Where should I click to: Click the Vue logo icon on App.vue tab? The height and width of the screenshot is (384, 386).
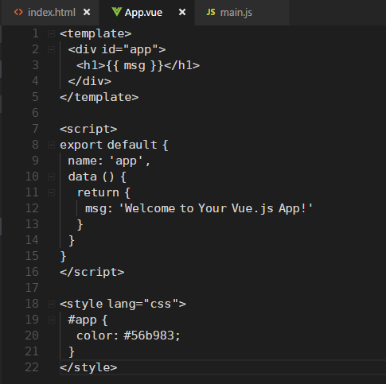(116, 12)
